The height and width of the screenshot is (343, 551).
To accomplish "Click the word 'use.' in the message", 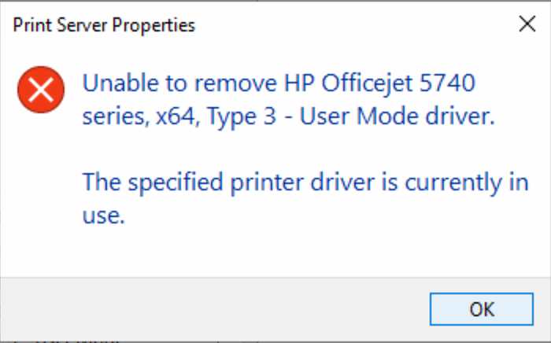I will (x=104, y=217).
